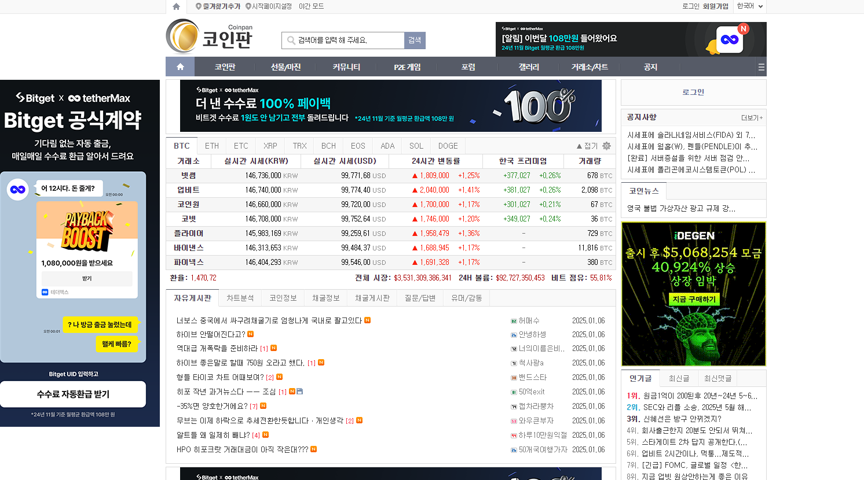Select the DOGE coin tab

pos(448,146)
